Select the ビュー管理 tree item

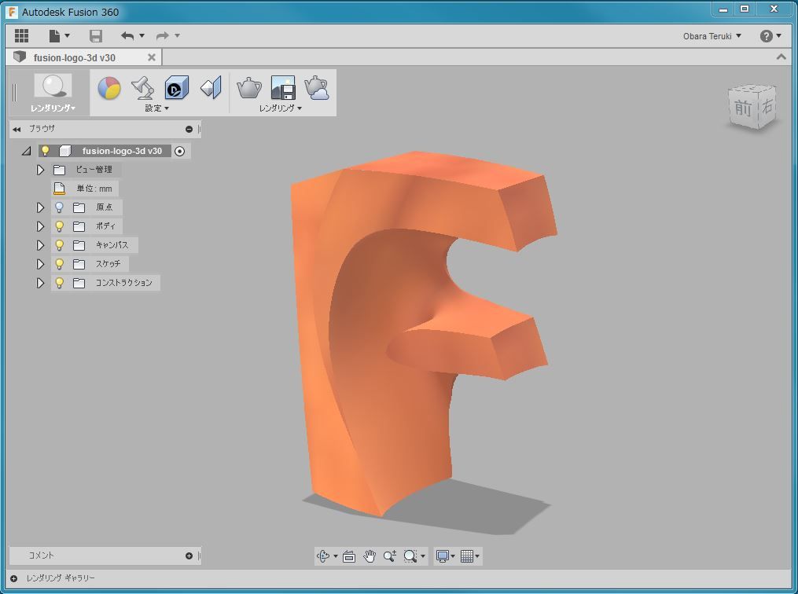94,170
